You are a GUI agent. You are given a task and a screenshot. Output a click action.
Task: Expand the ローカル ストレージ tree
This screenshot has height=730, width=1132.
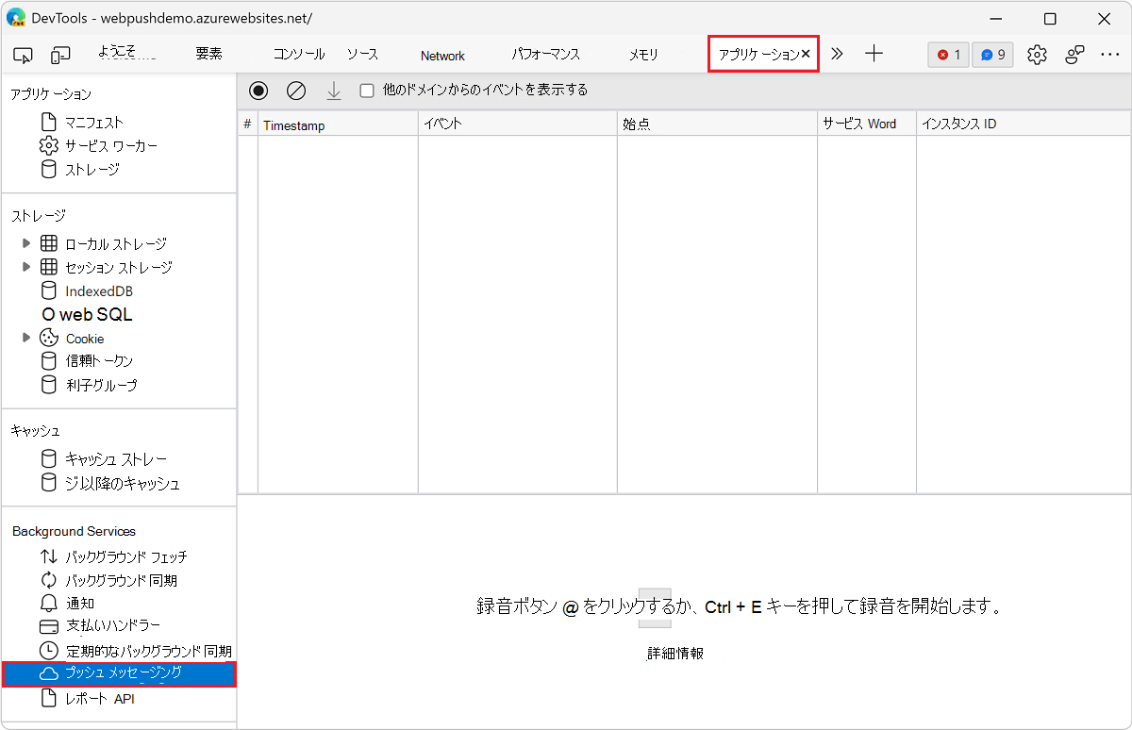[26, 242]
